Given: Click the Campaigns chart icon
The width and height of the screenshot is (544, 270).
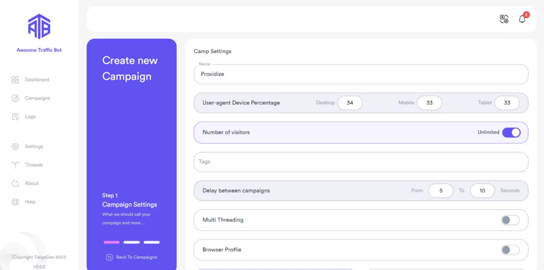Looking at the screenshot, I should point(15,98).
